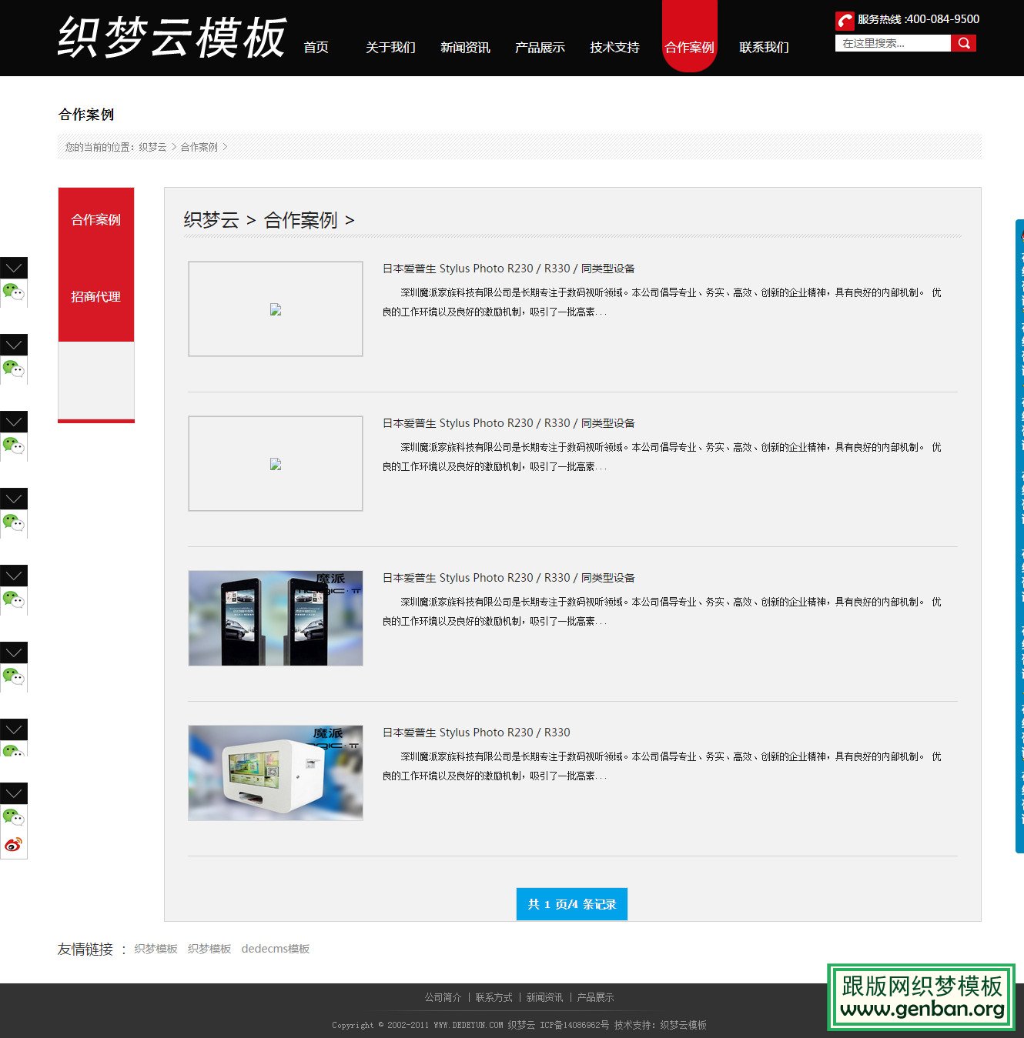
Task: Click the broken image placeholder in first case
Action: tap(275, 309)
